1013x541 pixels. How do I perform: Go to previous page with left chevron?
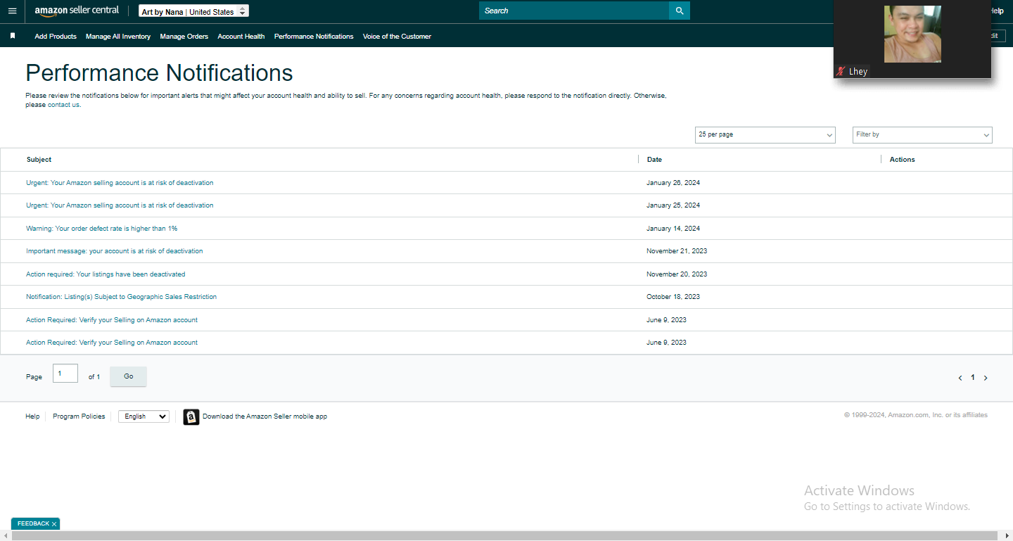pos(960,378)
